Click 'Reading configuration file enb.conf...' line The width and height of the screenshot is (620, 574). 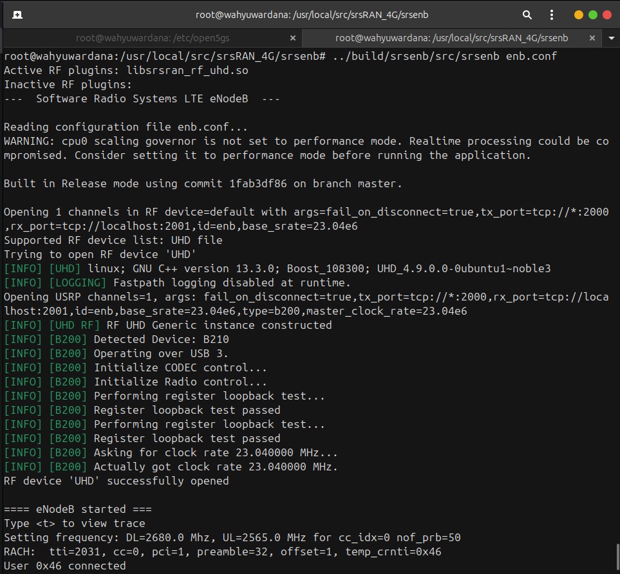pyautogui.click(x=126, y=127)
